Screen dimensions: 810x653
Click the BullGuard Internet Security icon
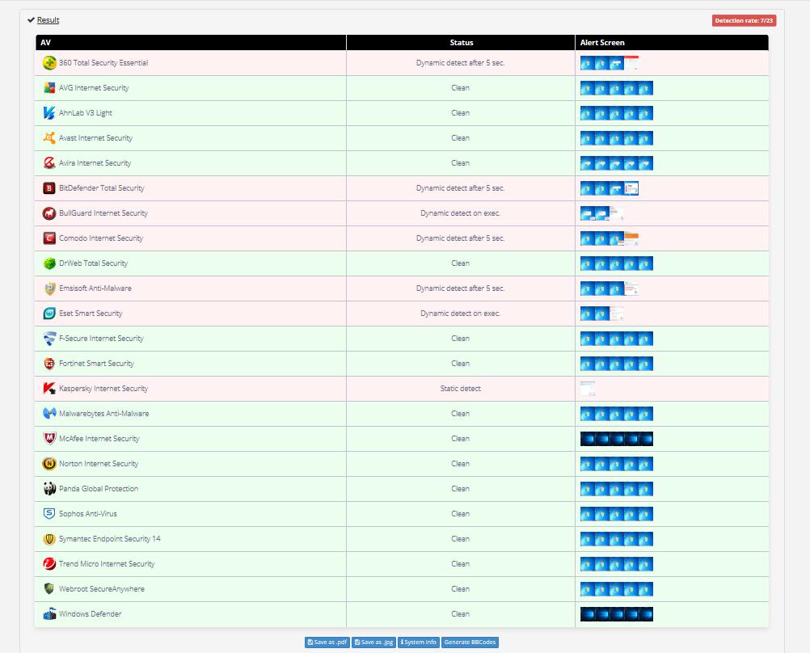point(49,213)
